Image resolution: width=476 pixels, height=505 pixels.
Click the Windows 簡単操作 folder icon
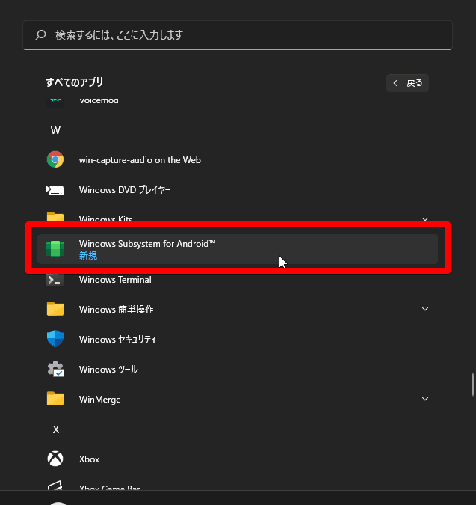(x=55, y=309)
